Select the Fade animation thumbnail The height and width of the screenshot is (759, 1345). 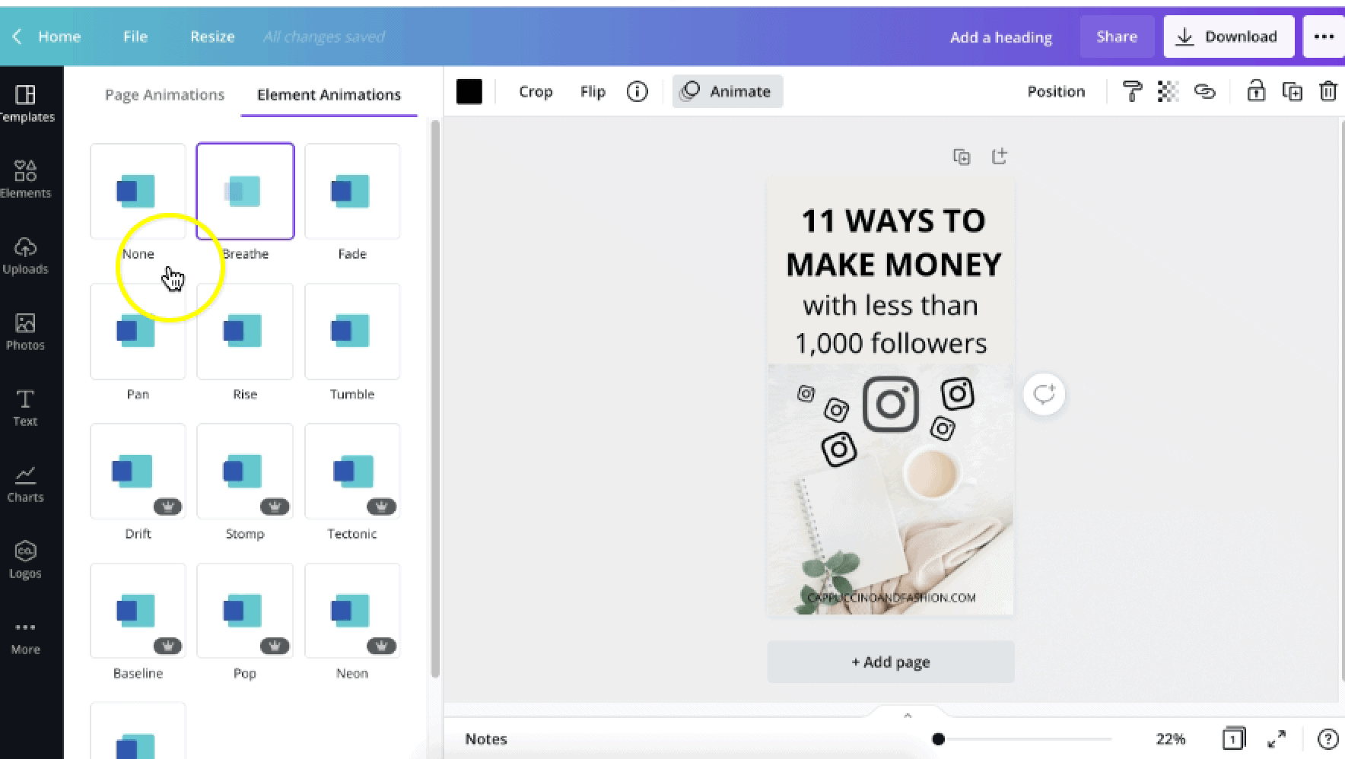point(352,191)
